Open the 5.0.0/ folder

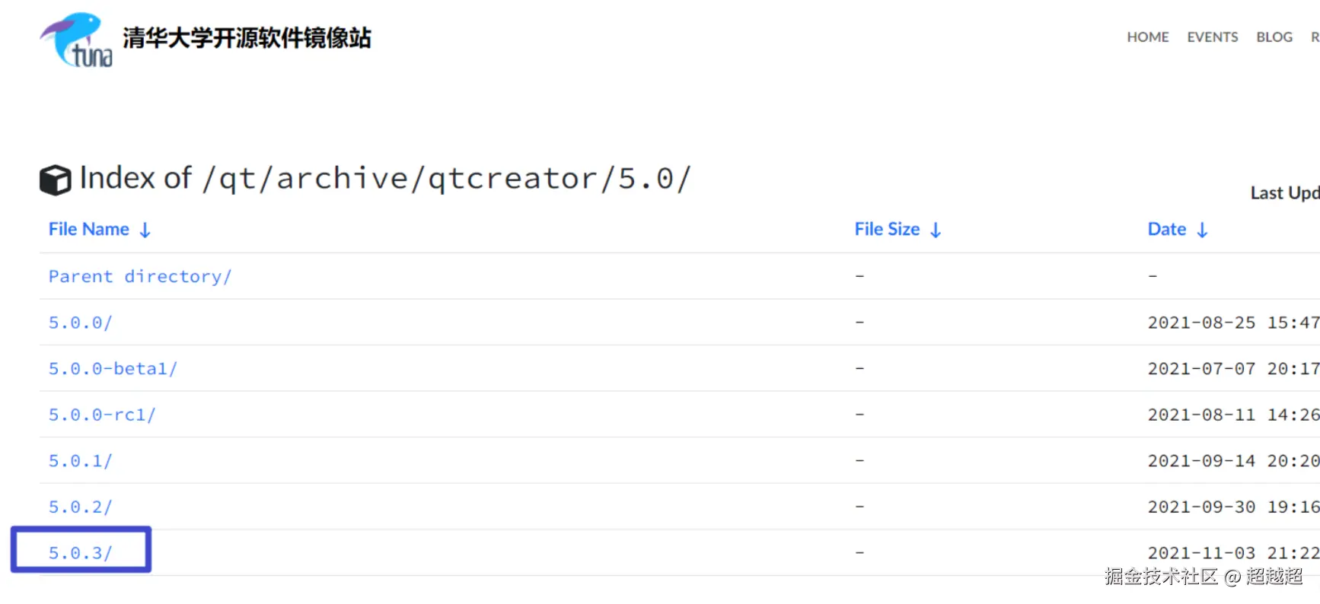(x=81, y=323)
